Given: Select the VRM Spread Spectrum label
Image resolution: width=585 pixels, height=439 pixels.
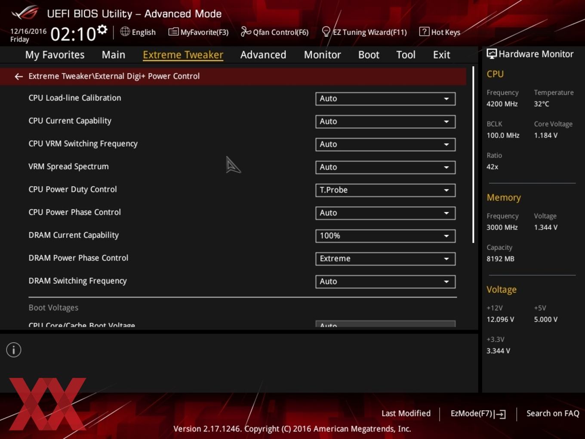Looking at the screenshot, I should tap(68, 167).
